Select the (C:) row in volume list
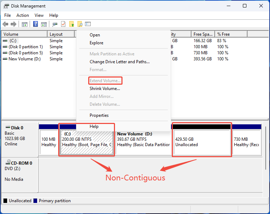The height and width of the screenshot is (214, 270). coord(13,41)
